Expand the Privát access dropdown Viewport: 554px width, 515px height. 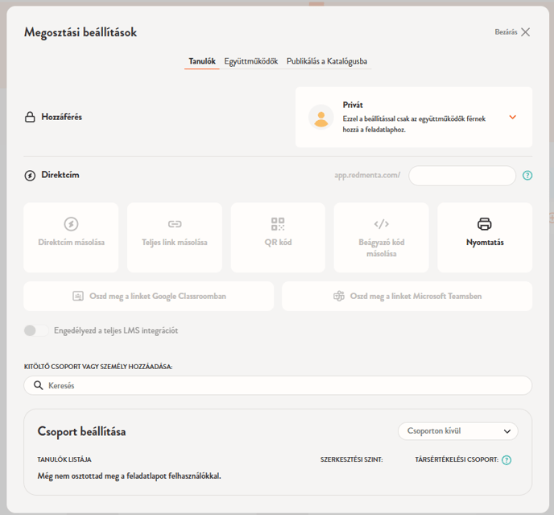point(413,118)
